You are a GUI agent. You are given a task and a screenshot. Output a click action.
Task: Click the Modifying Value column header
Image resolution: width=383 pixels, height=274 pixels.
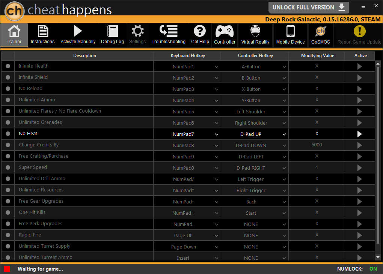coord(317,56)
